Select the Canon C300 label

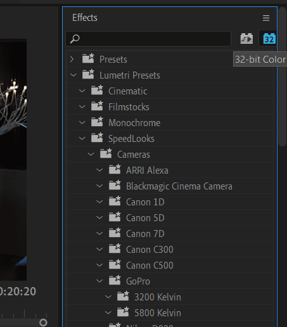pyautogui.click(x=150, y=250)
